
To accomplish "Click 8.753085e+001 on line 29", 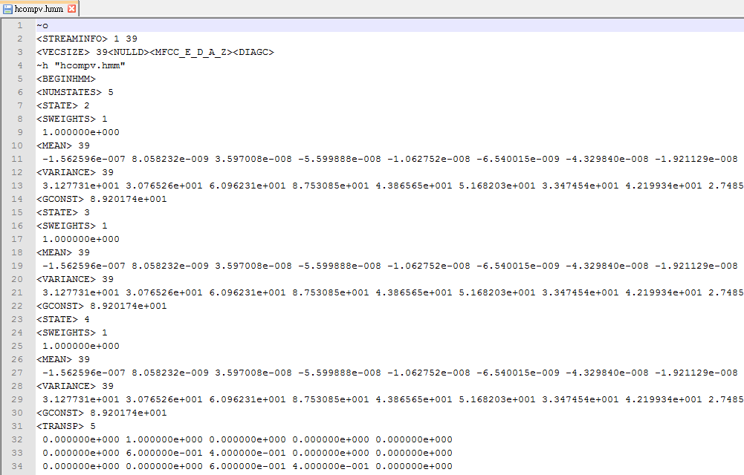I will pyautogui.click(x=331, y=399).
